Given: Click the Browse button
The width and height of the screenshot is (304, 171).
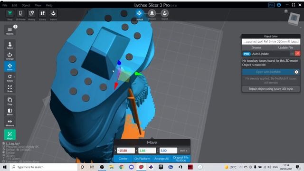Looking at the screenshot, I should pyautogui.click(x=256, y=47).
